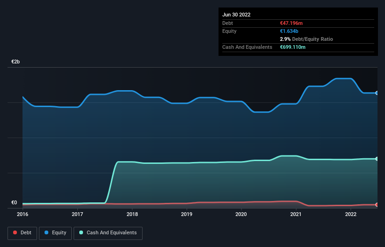Viewport: 385px width, 247px height.
Task: Click the 2021 x-axis label
Action: [x=296, y=214]
